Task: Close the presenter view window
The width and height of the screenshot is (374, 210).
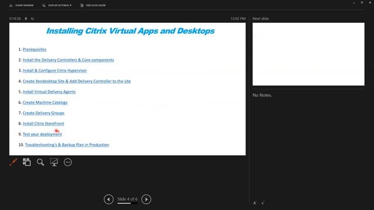Action: 370,2
